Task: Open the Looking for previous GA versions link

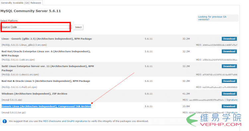Action: (212, 18)
